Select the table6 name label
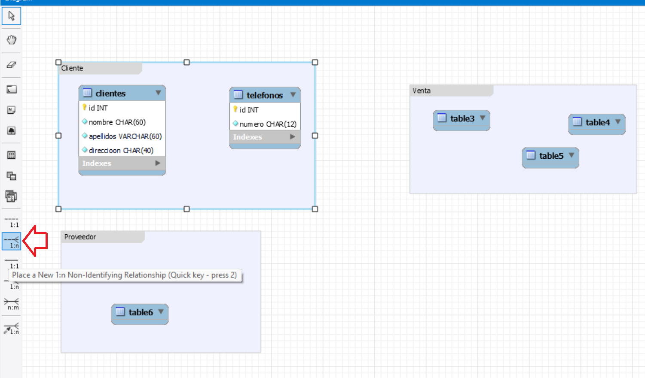 pos(141,312)
